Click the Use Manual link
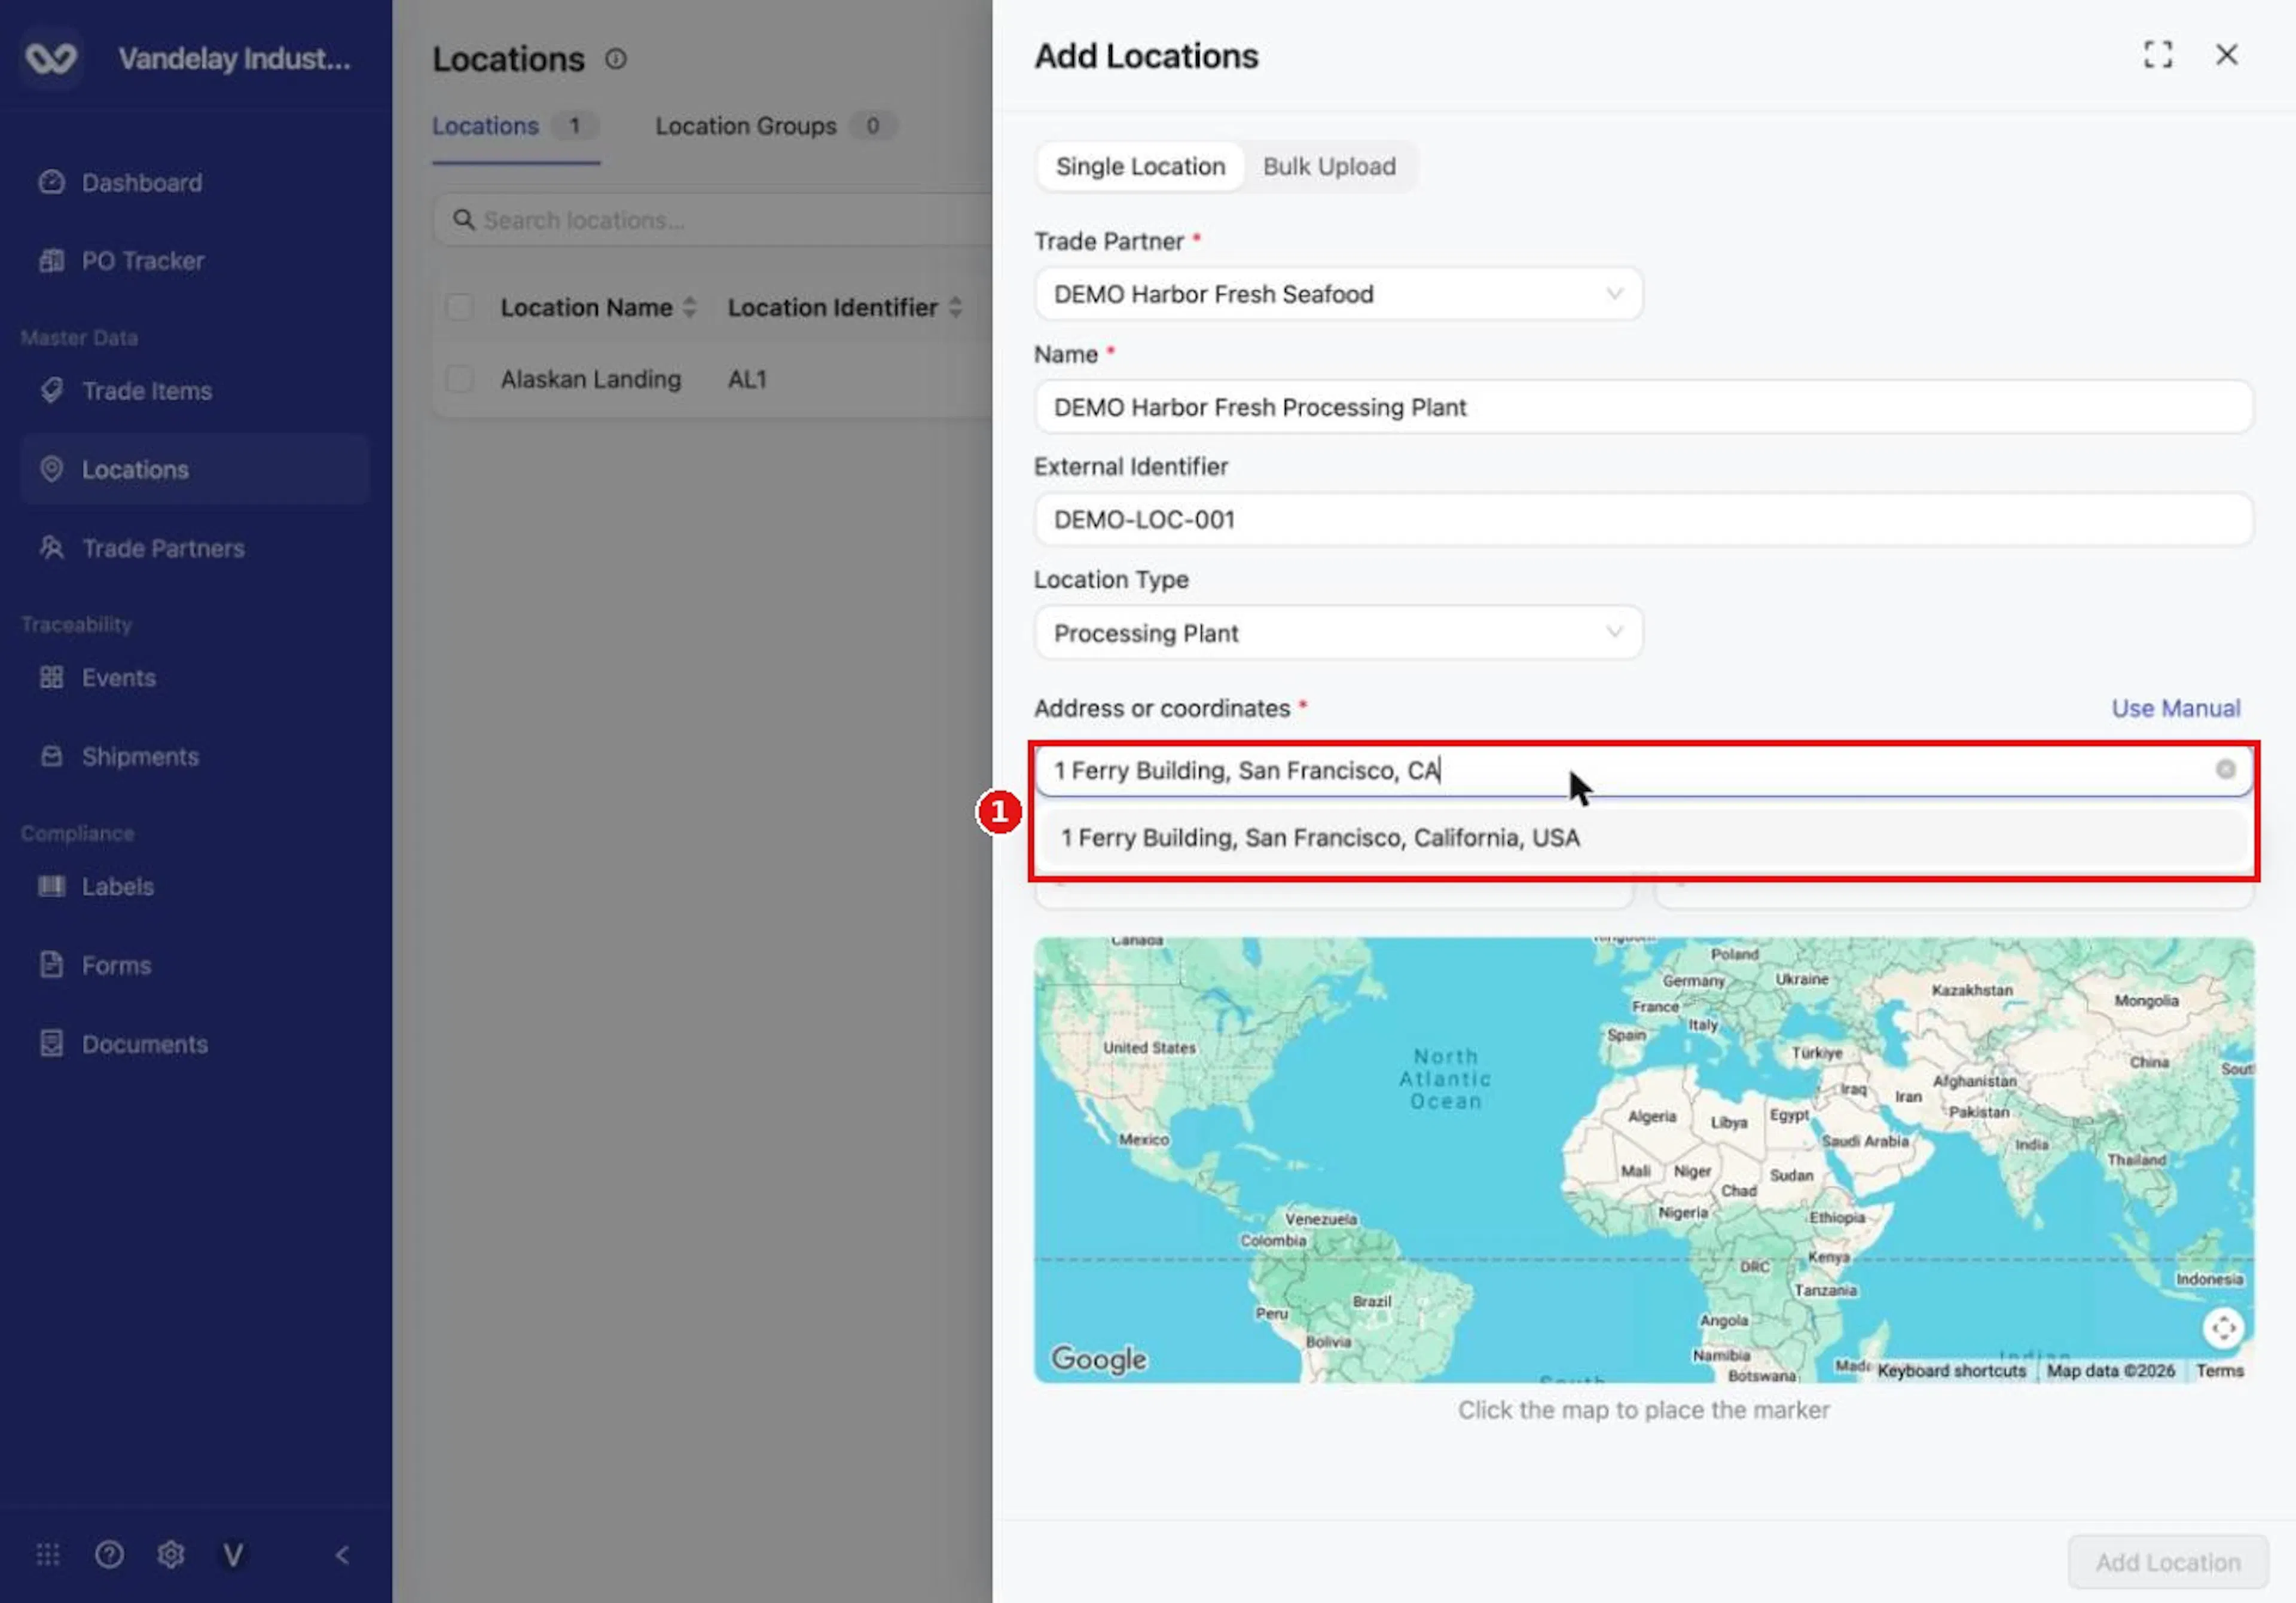The height and width of the screenshot is (1603, 2296). click(2175, 708)
